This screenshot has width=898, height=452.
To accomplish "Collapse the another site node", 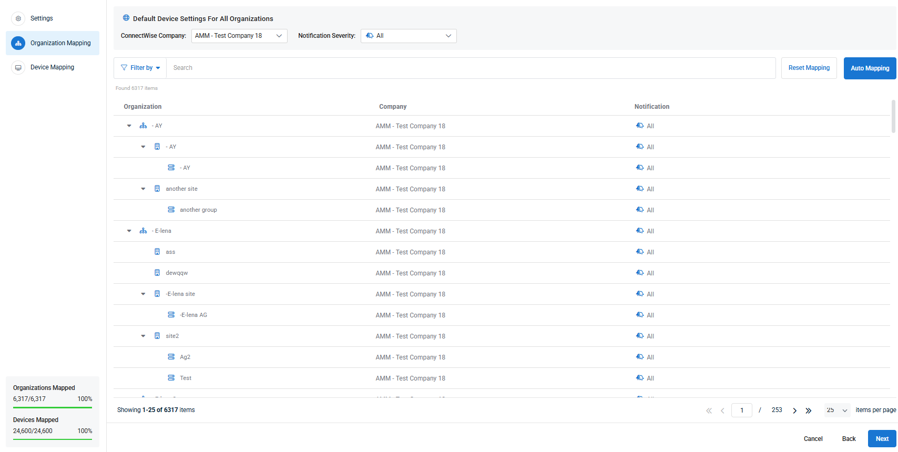I will pyautogui.click(x=143, y=189).
